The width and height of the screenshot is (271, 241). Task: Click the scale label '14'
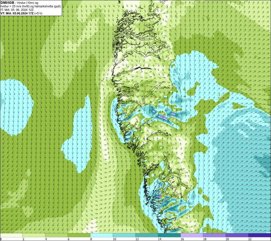(x=160, y=239)
